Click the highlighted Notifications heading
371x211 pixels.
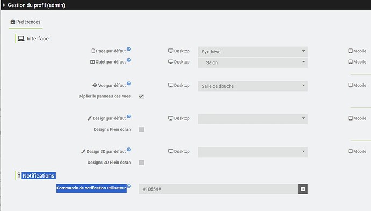(39, 175)
